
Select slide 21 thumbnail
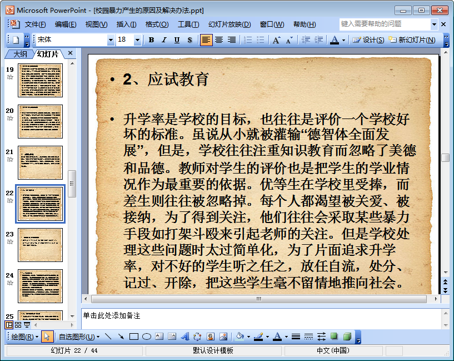[40, 162]
